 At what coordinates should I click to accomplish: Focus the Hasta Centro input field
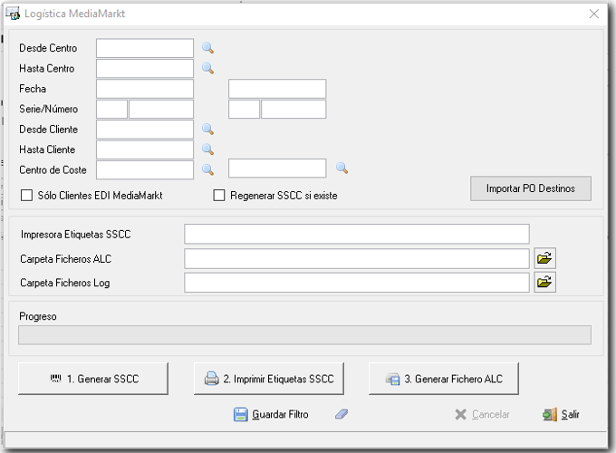(x=145, y=68)
